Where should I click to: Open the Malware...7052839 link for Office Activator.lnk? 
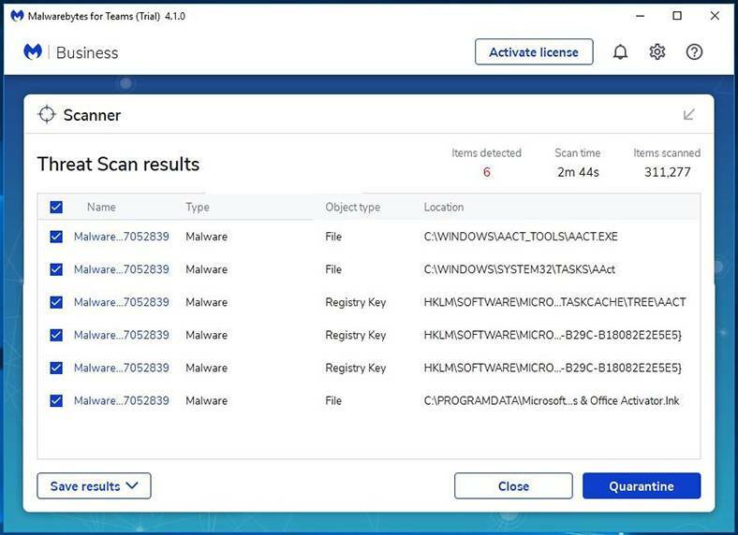pyautogui.click(x=122, y=400)
